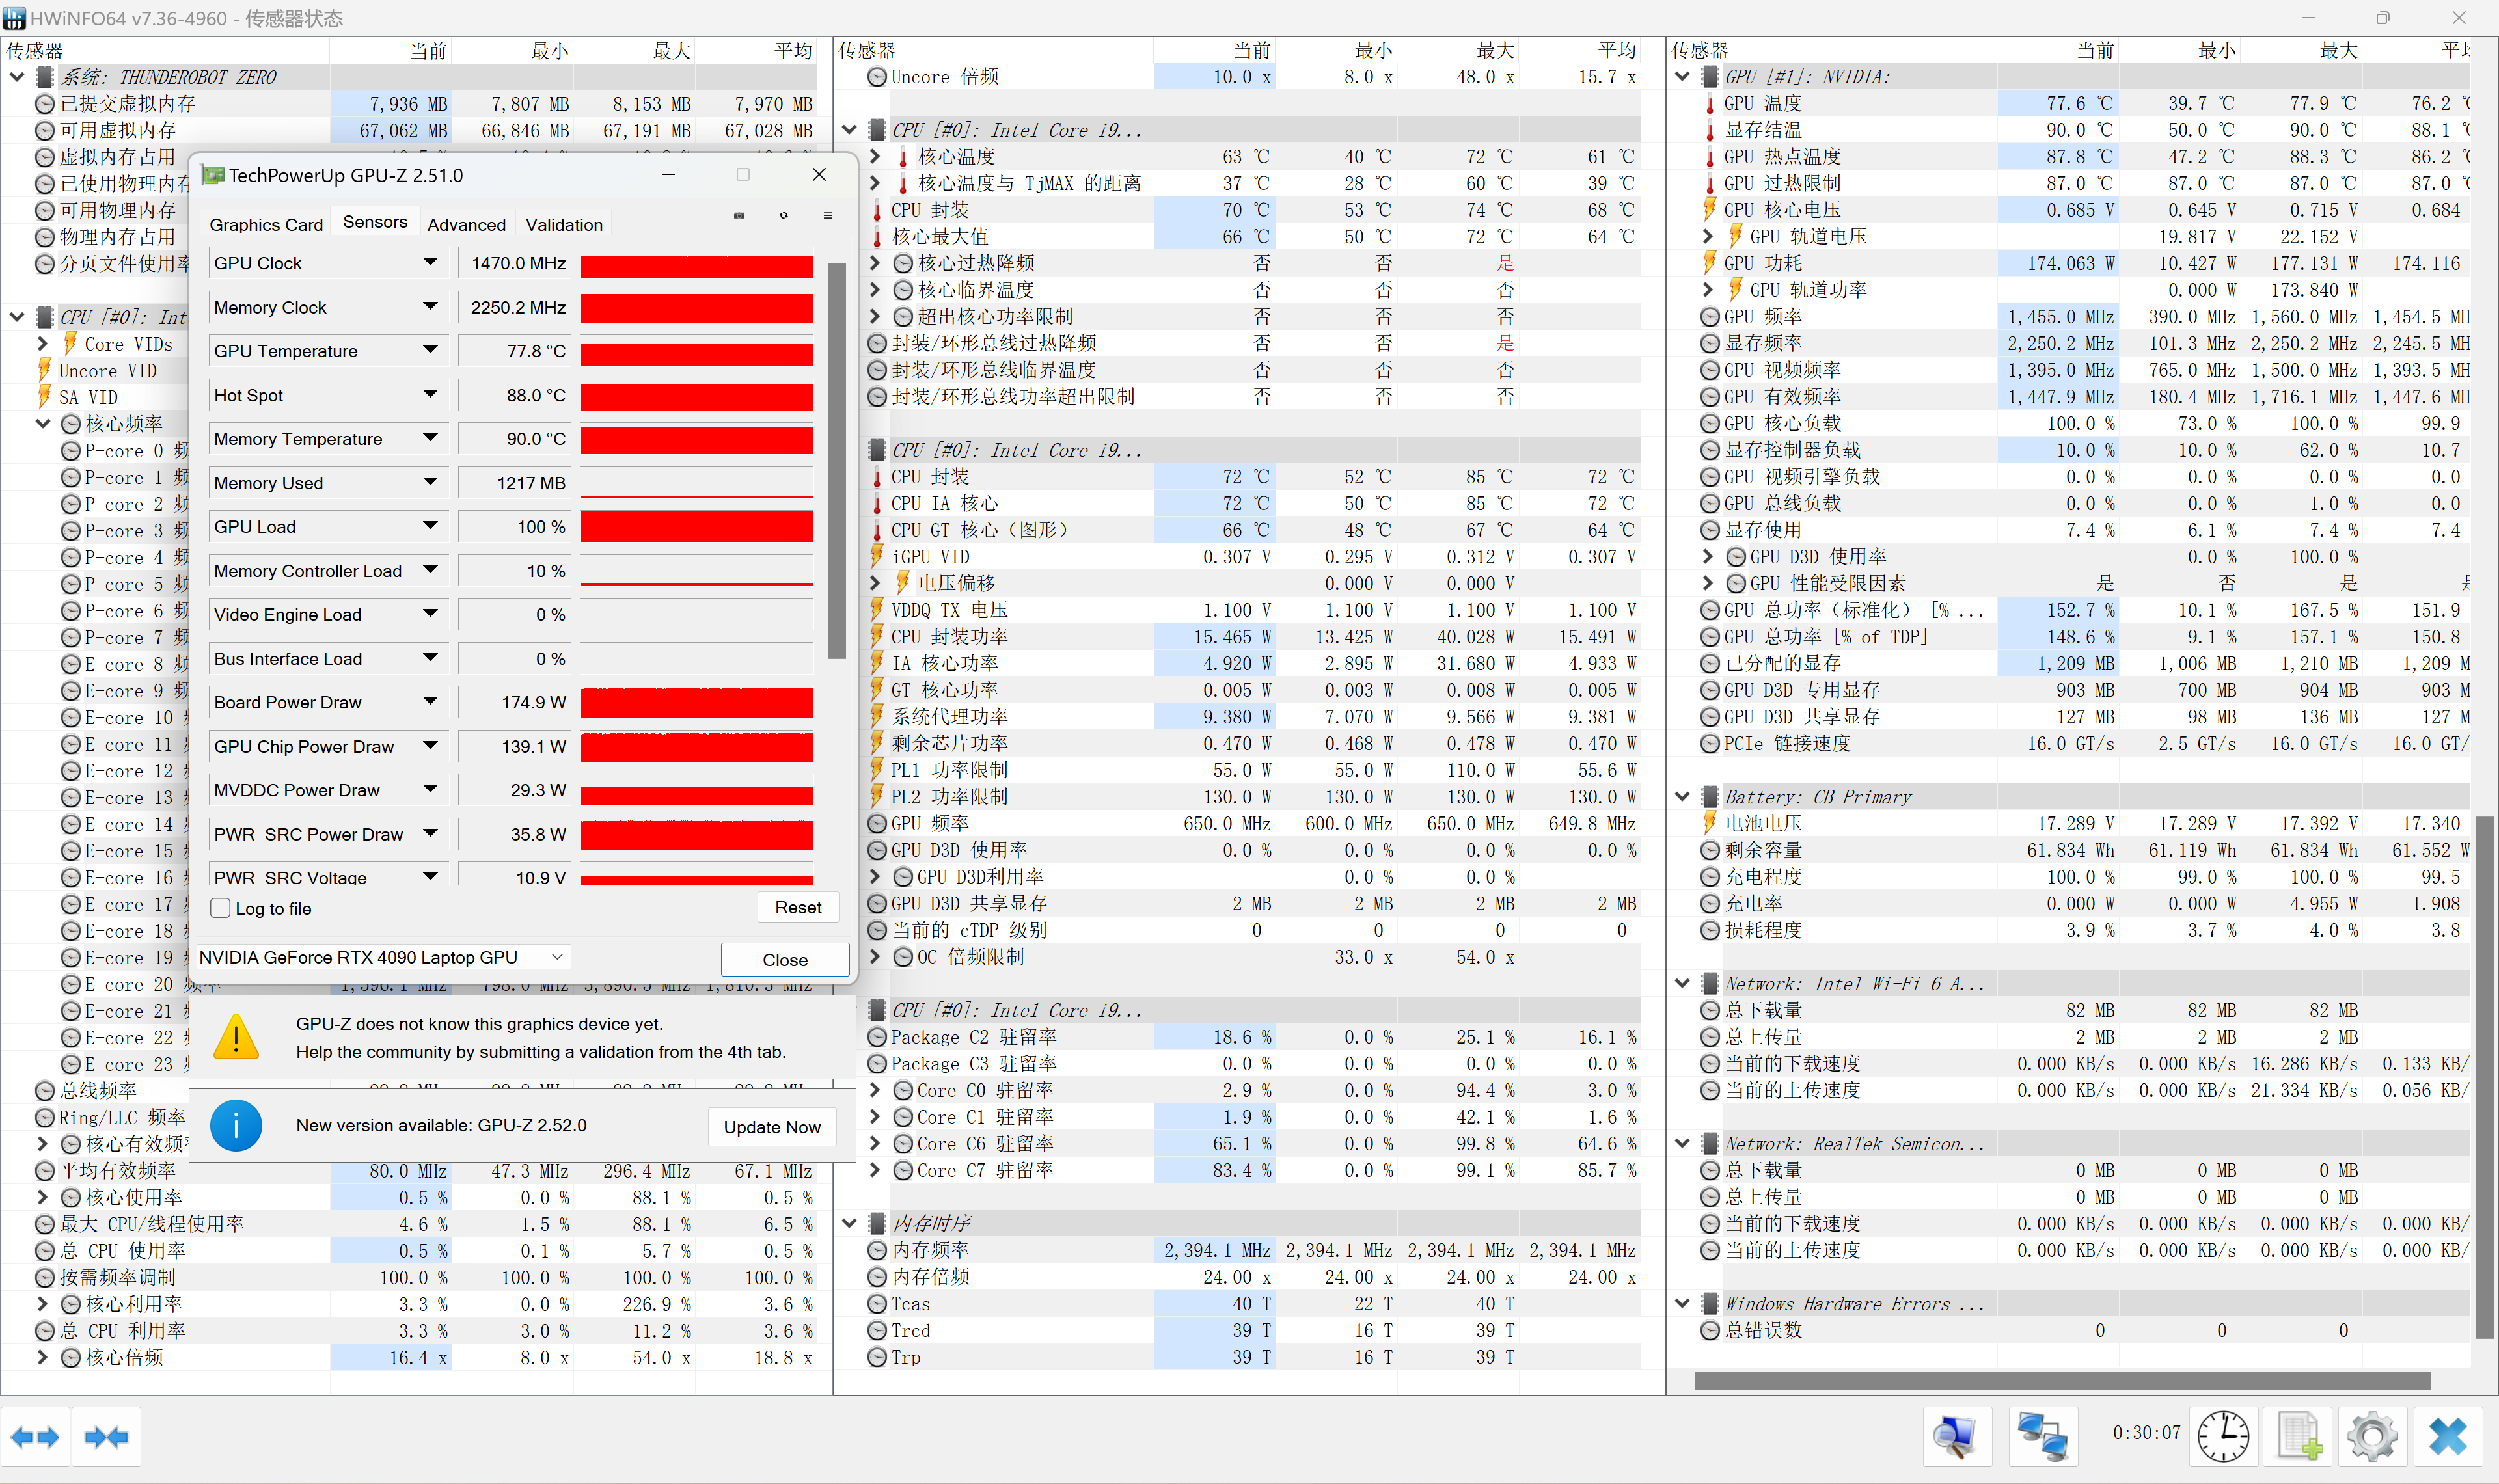Viewport: 2499px width, 1484px height.
Task: Expand columns using the outward arrows icon
Action: 36,1437
